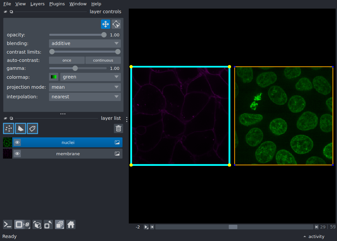This screenshot has height=241, width=337.
Task: Activate the pan/zoom mode icon
Action: click(x=106, y=24)
